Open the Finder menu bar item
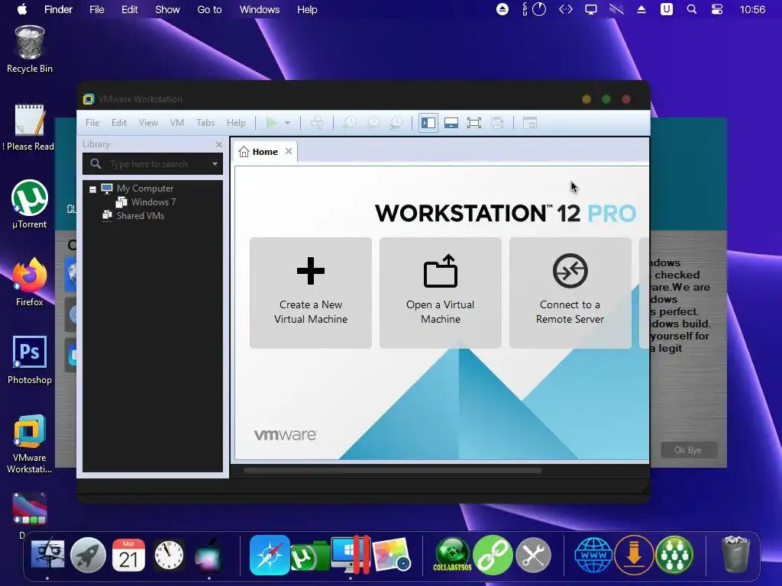 pos(58,9)
